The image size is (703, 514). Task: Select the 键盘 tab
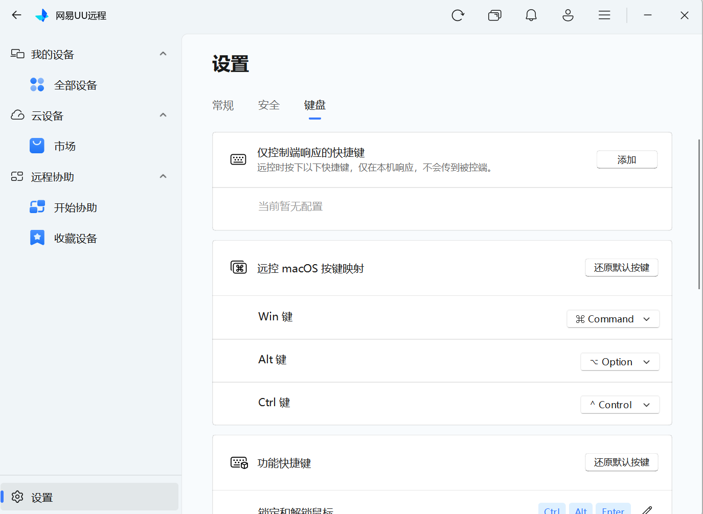(x=315, y=105)
